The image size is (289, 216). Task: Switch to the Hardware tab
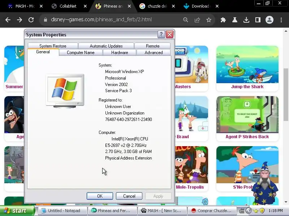click(x=120, y=53)
